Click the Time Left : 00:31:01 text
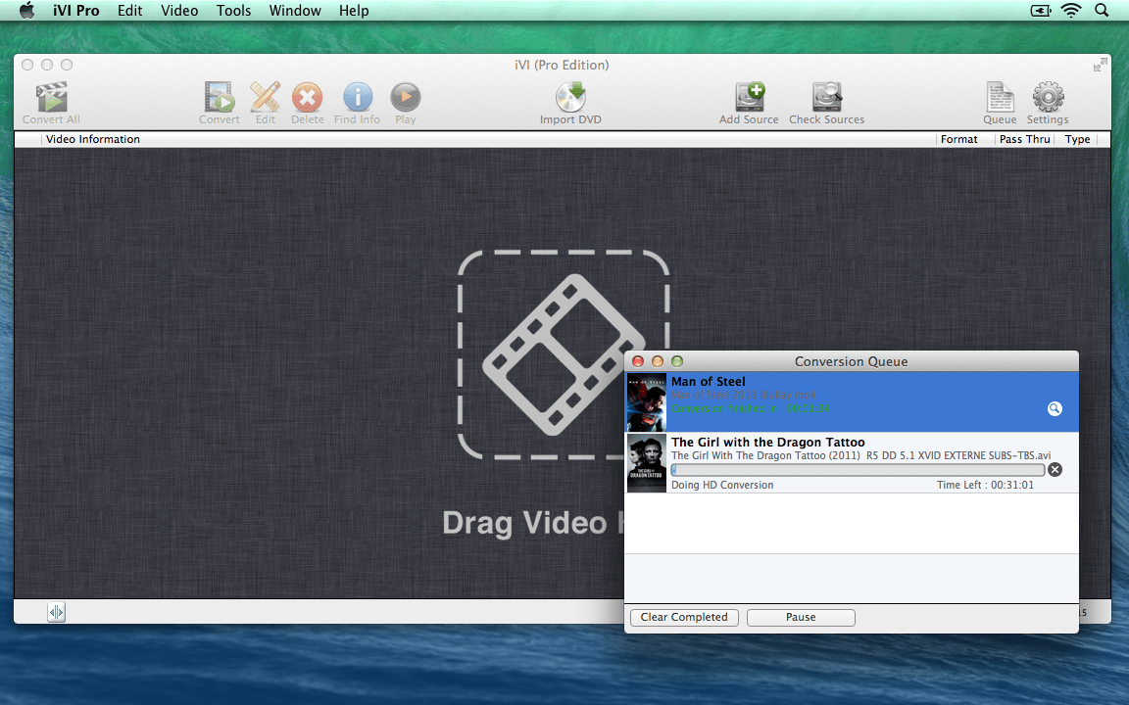The width and height of the screenshot is (1129, 705). coord(985,485)
